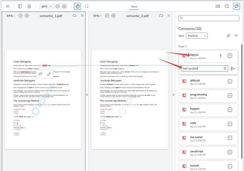The width and height of the screenshot is (244, 171).
Task: Open view controls page icon
Action: click(29, 6)
